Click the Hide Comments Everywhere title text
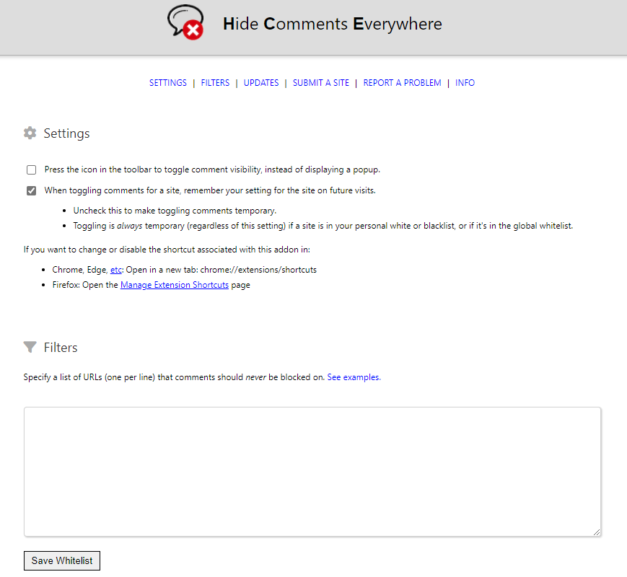Viewport: 627px width, 577px height. (333, 25)
